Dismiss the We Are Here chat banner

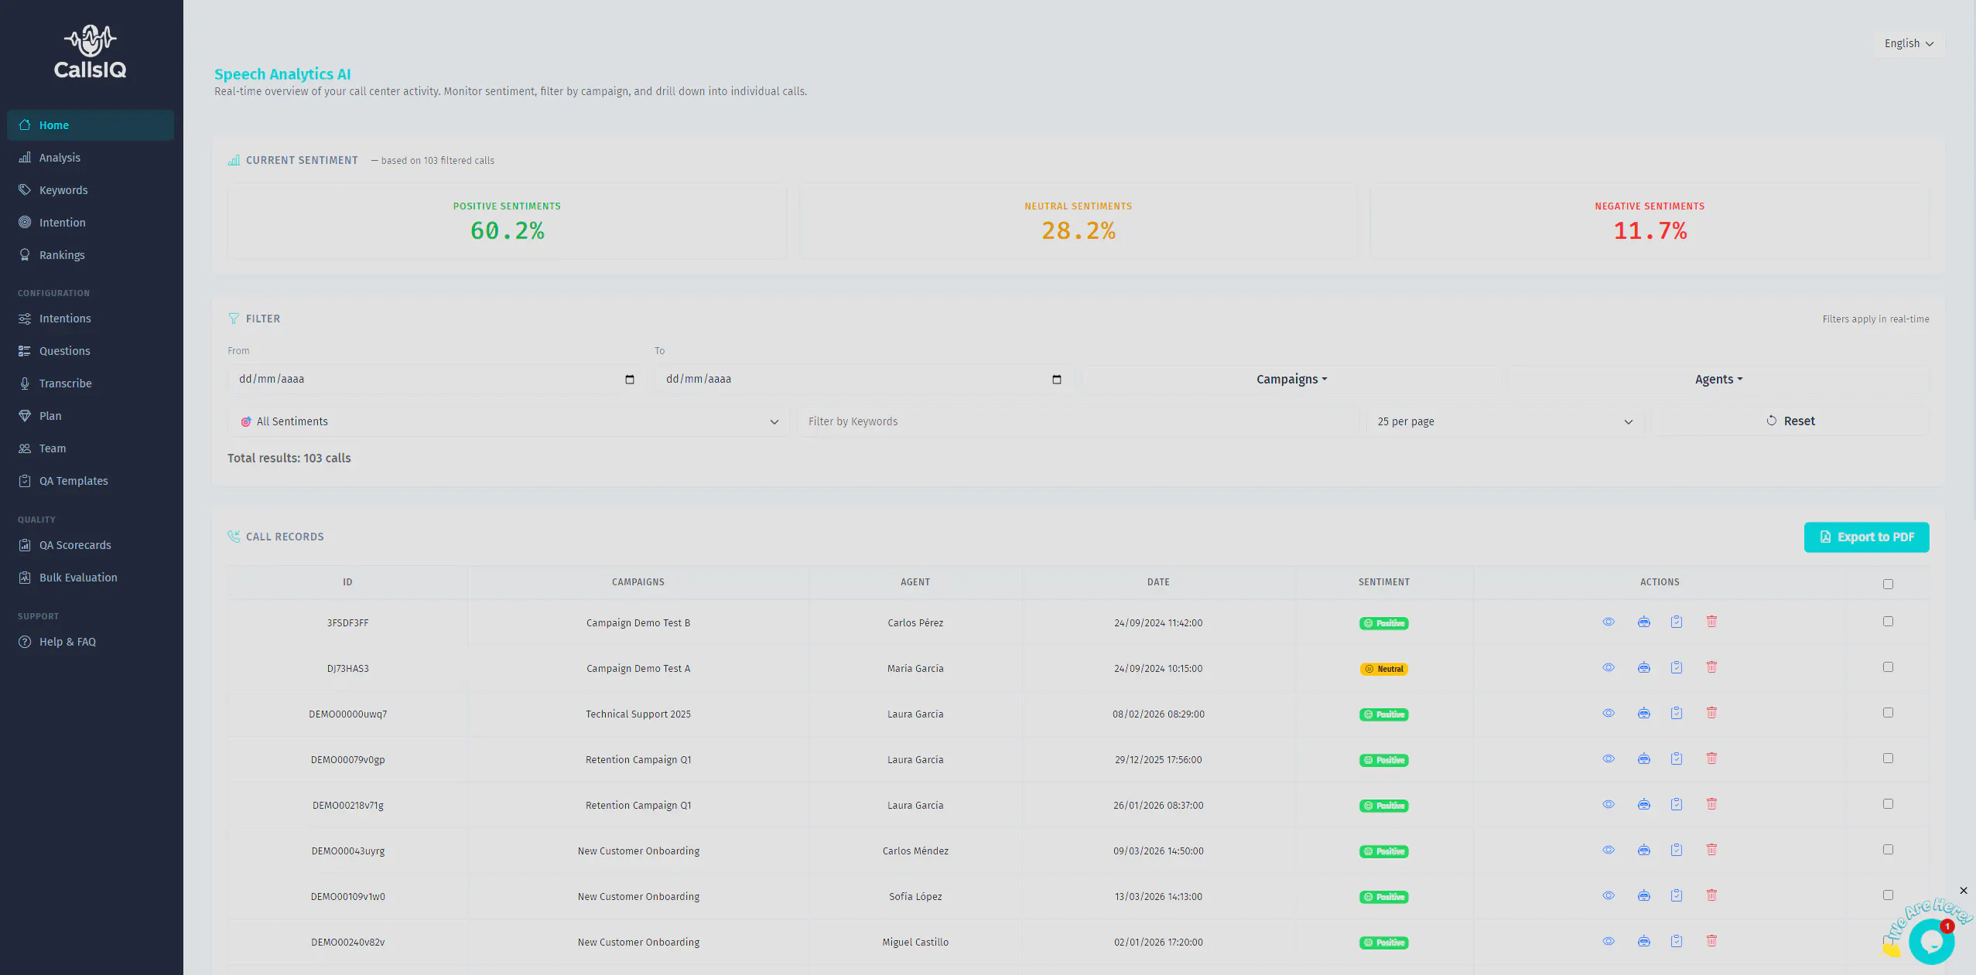[1964, 891]
